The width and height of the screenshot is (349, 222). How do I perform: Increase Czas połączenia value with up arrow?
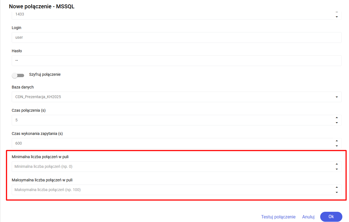pos(337,118)
